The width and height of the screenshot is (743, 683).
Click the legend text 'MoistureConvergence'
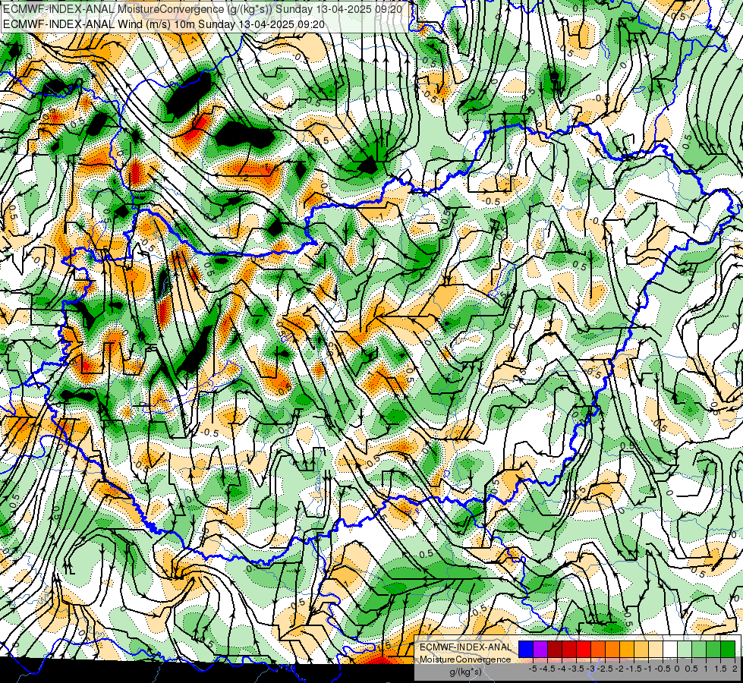tap(465, 659)
